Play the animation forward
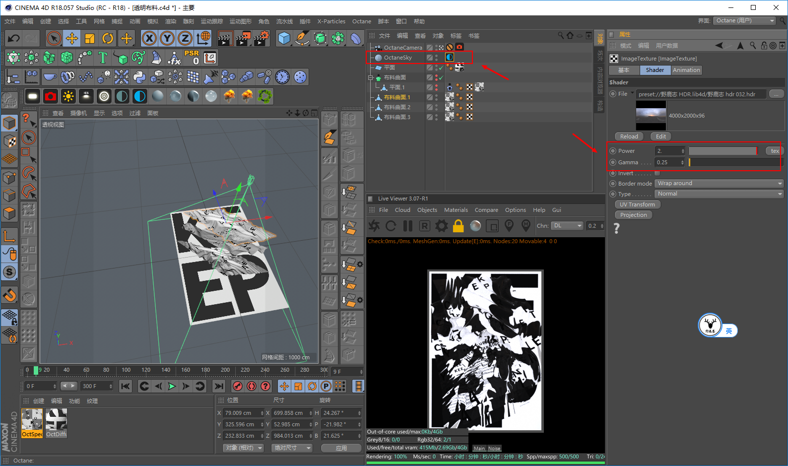Viewport: 788px width, 466px height. (172, 386)
